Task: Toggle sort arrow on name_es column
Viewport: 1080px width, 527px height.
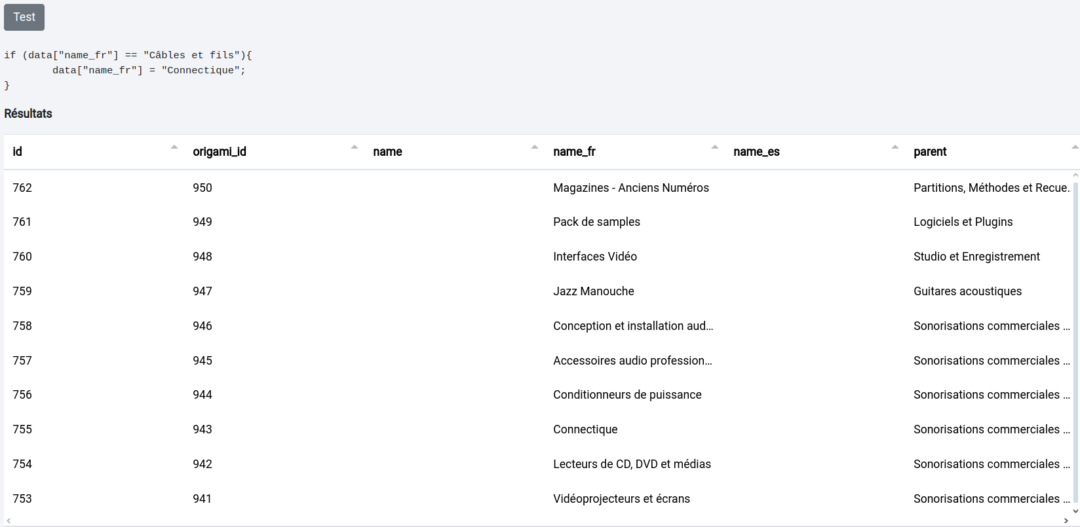Action: pyautogui.click(x=895, y=147)
